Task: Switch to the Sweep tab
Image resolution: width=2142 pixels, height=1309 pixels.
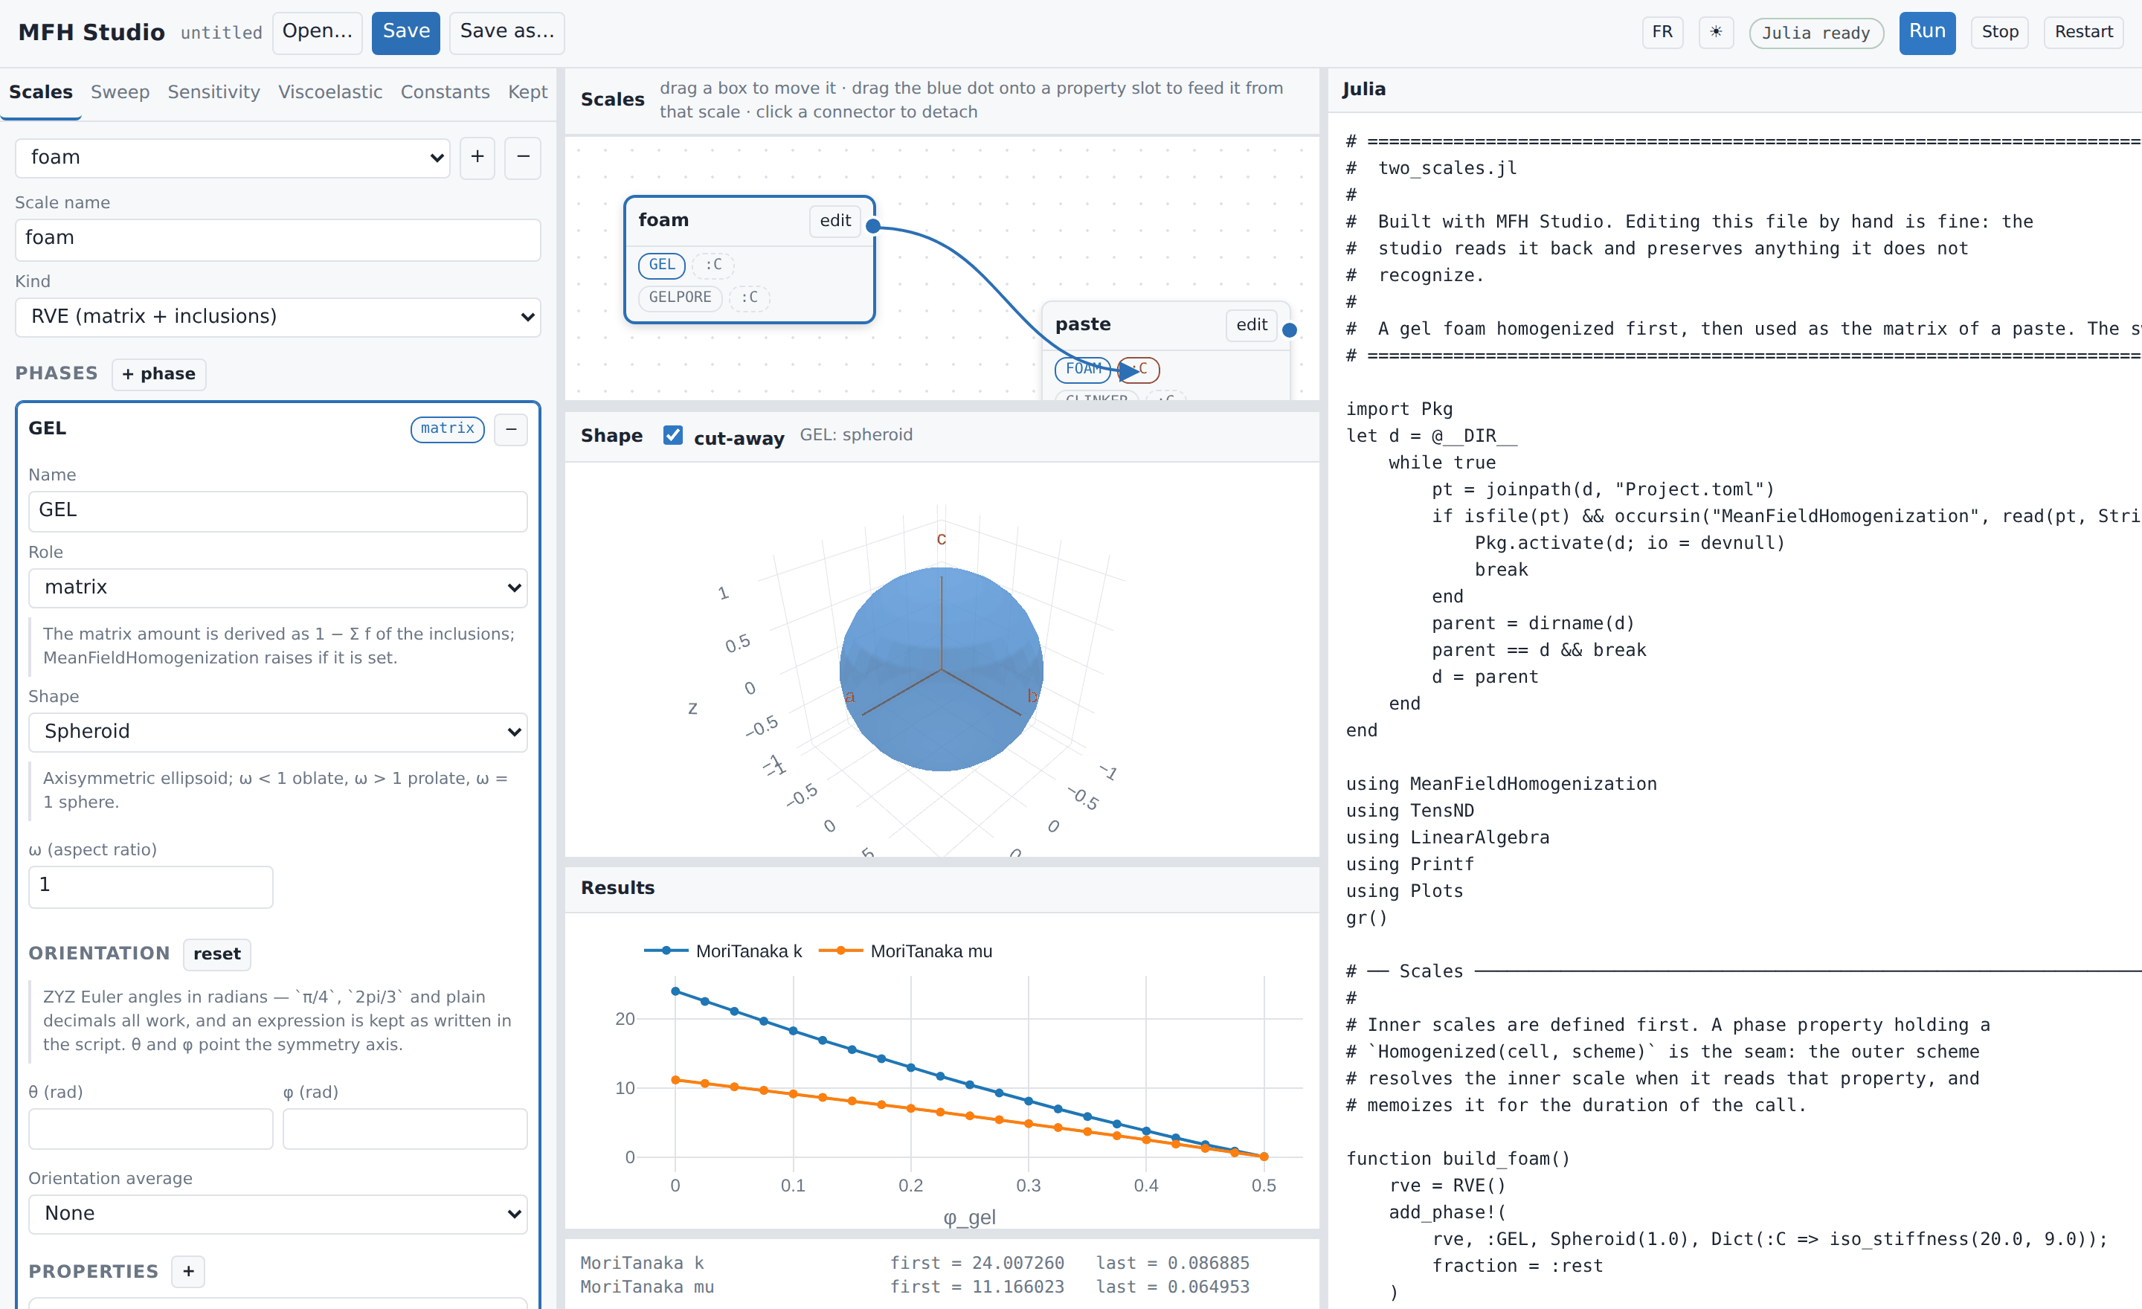Action: pos(120,92)
